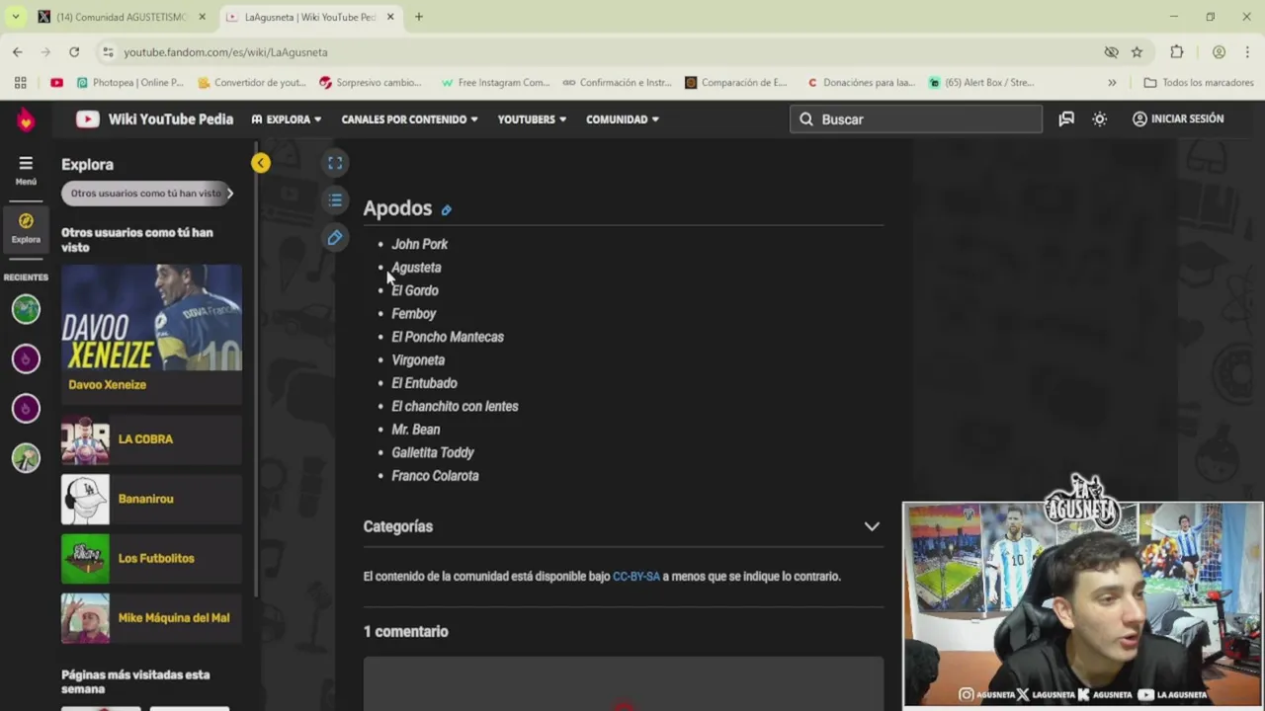The image size is (1265, 711).
Task: Open the tab search dropdown arrow
Action: click(x=16, y=17)
